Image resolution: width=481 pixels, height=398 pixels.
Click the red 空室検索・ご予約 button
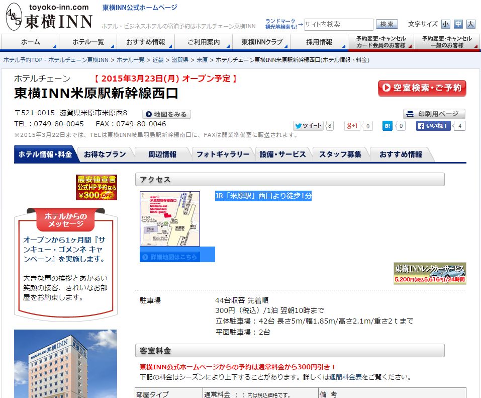point(422,88)
